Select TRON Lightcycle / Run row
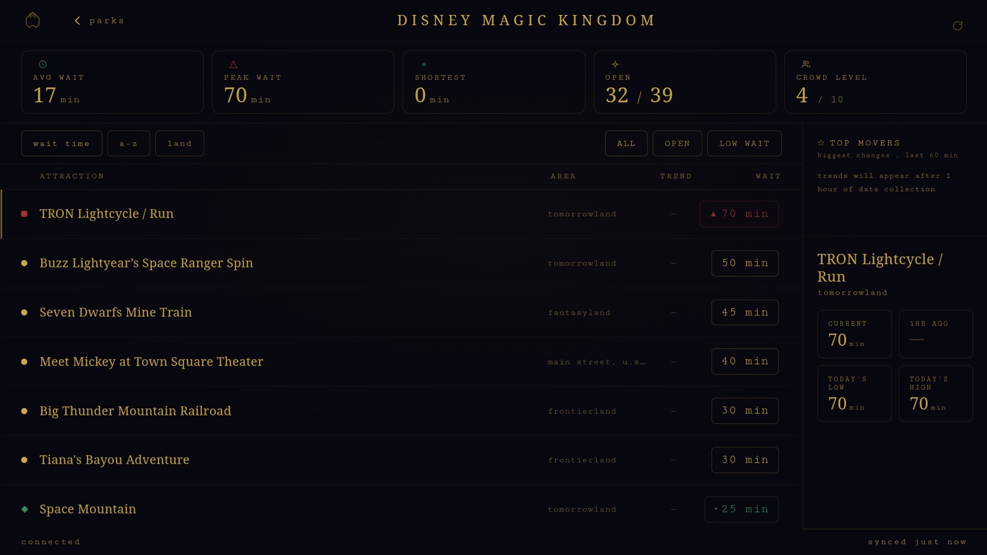The image size is (987, 555). [401, 214]
